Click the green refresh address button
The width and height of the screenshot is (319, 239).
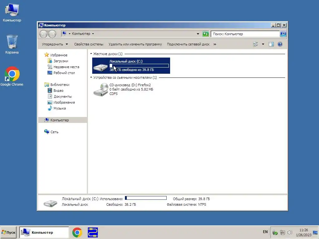pyautogui.click(x=206, y=34)
